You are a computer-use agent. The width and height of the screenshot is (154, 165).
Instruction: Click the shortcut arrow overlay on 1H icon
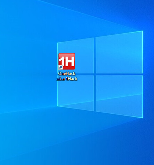60,68
